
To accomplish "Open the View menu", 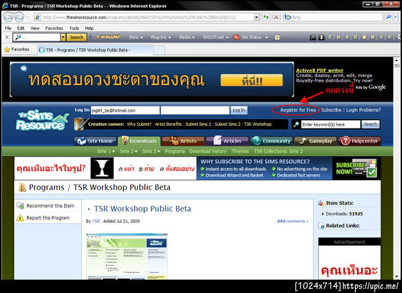I will click(35, 28).
